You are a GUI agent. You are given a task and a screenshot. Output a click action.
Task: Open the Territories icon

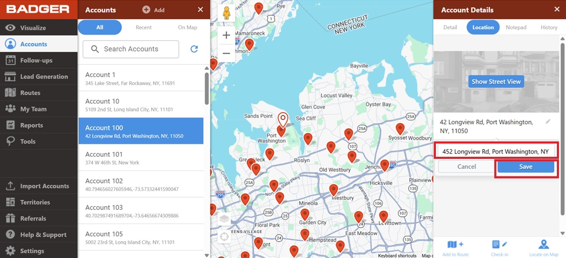(x=10, y=202)
